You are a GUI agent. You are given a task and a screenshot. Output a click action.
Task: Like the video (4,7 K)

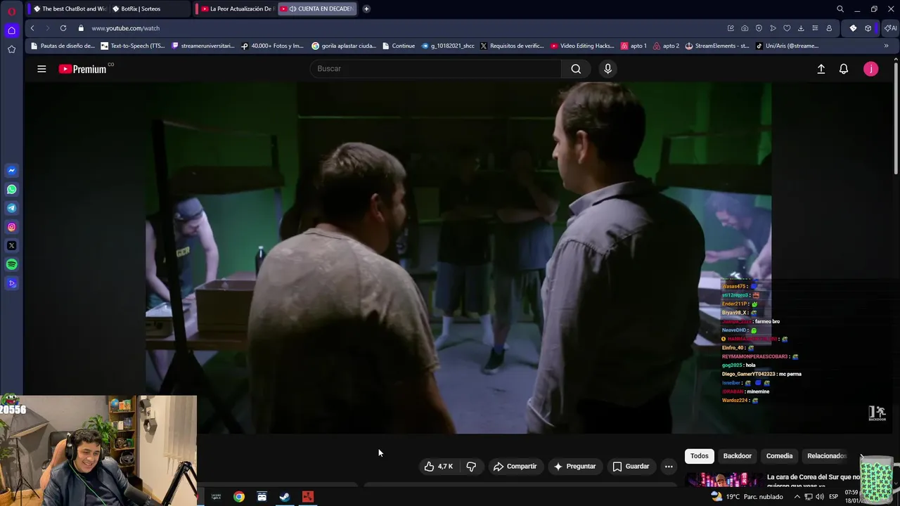[x=439, y=467]
